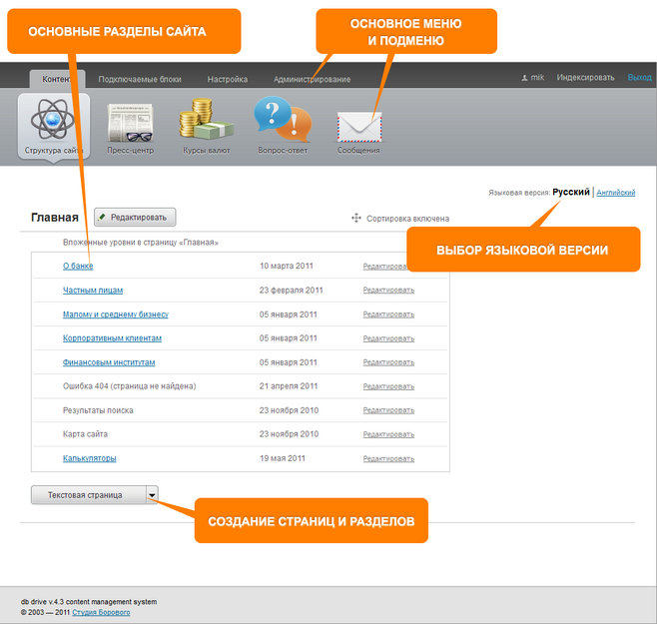Expand the Текстовая страница dropdown arrow

[x=152, y=495]
